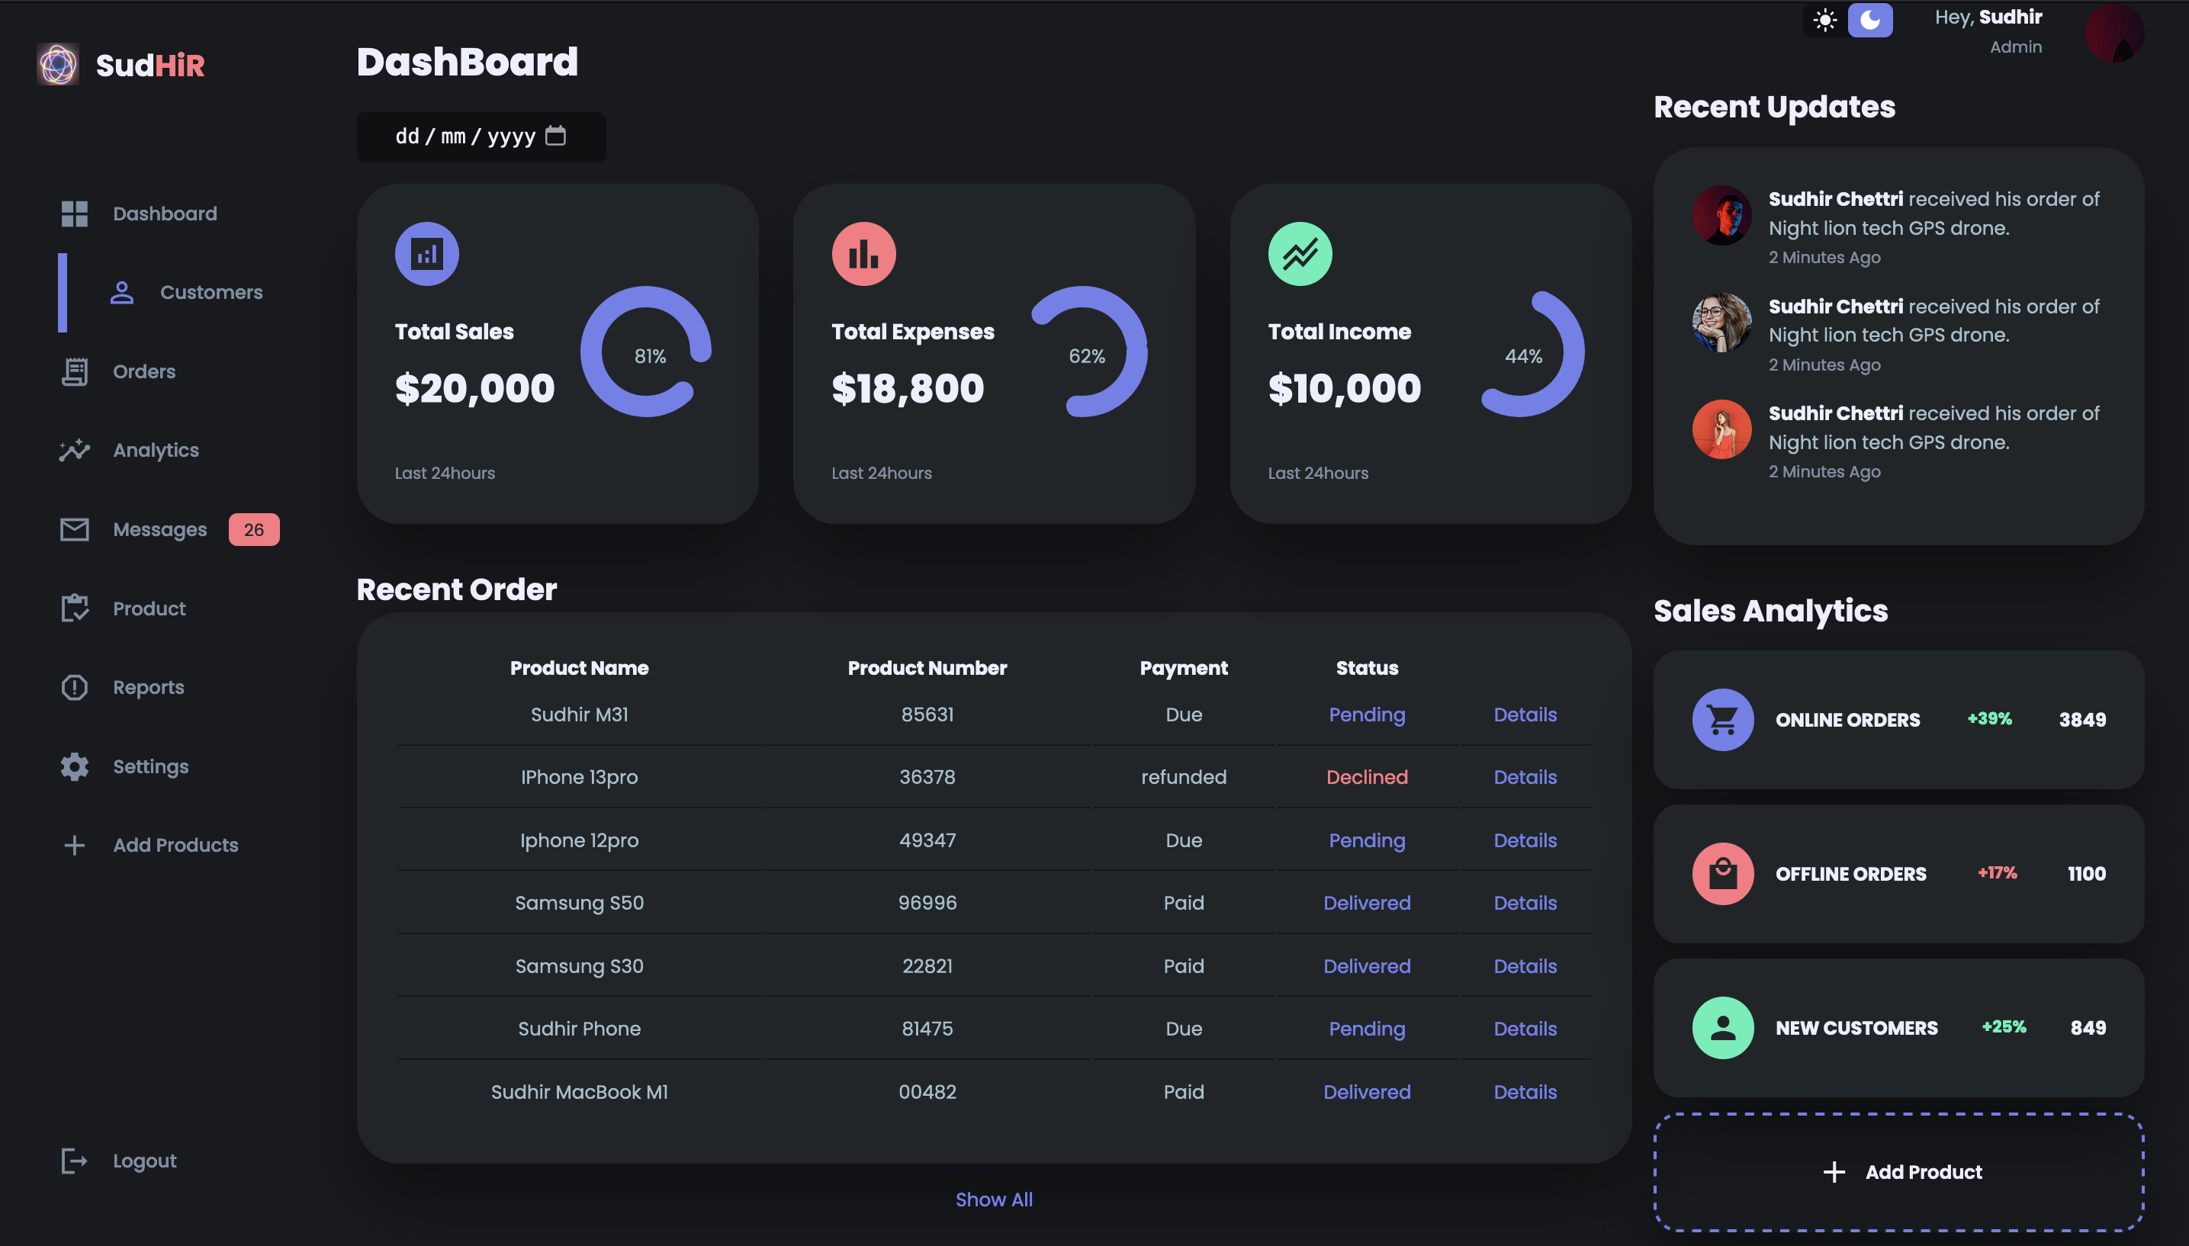Click the Offline Orders shopping bag icon
Image resolution: width=2189 pixels, height=1246 pixels.
[x=1721, y=873]
